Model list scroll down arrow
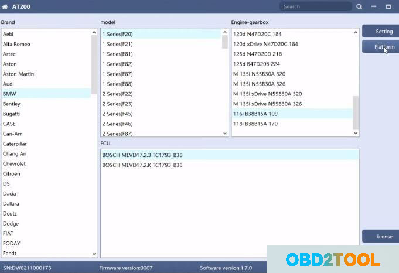399x273 pixels. pyautogui.click(x=224, y=133)
